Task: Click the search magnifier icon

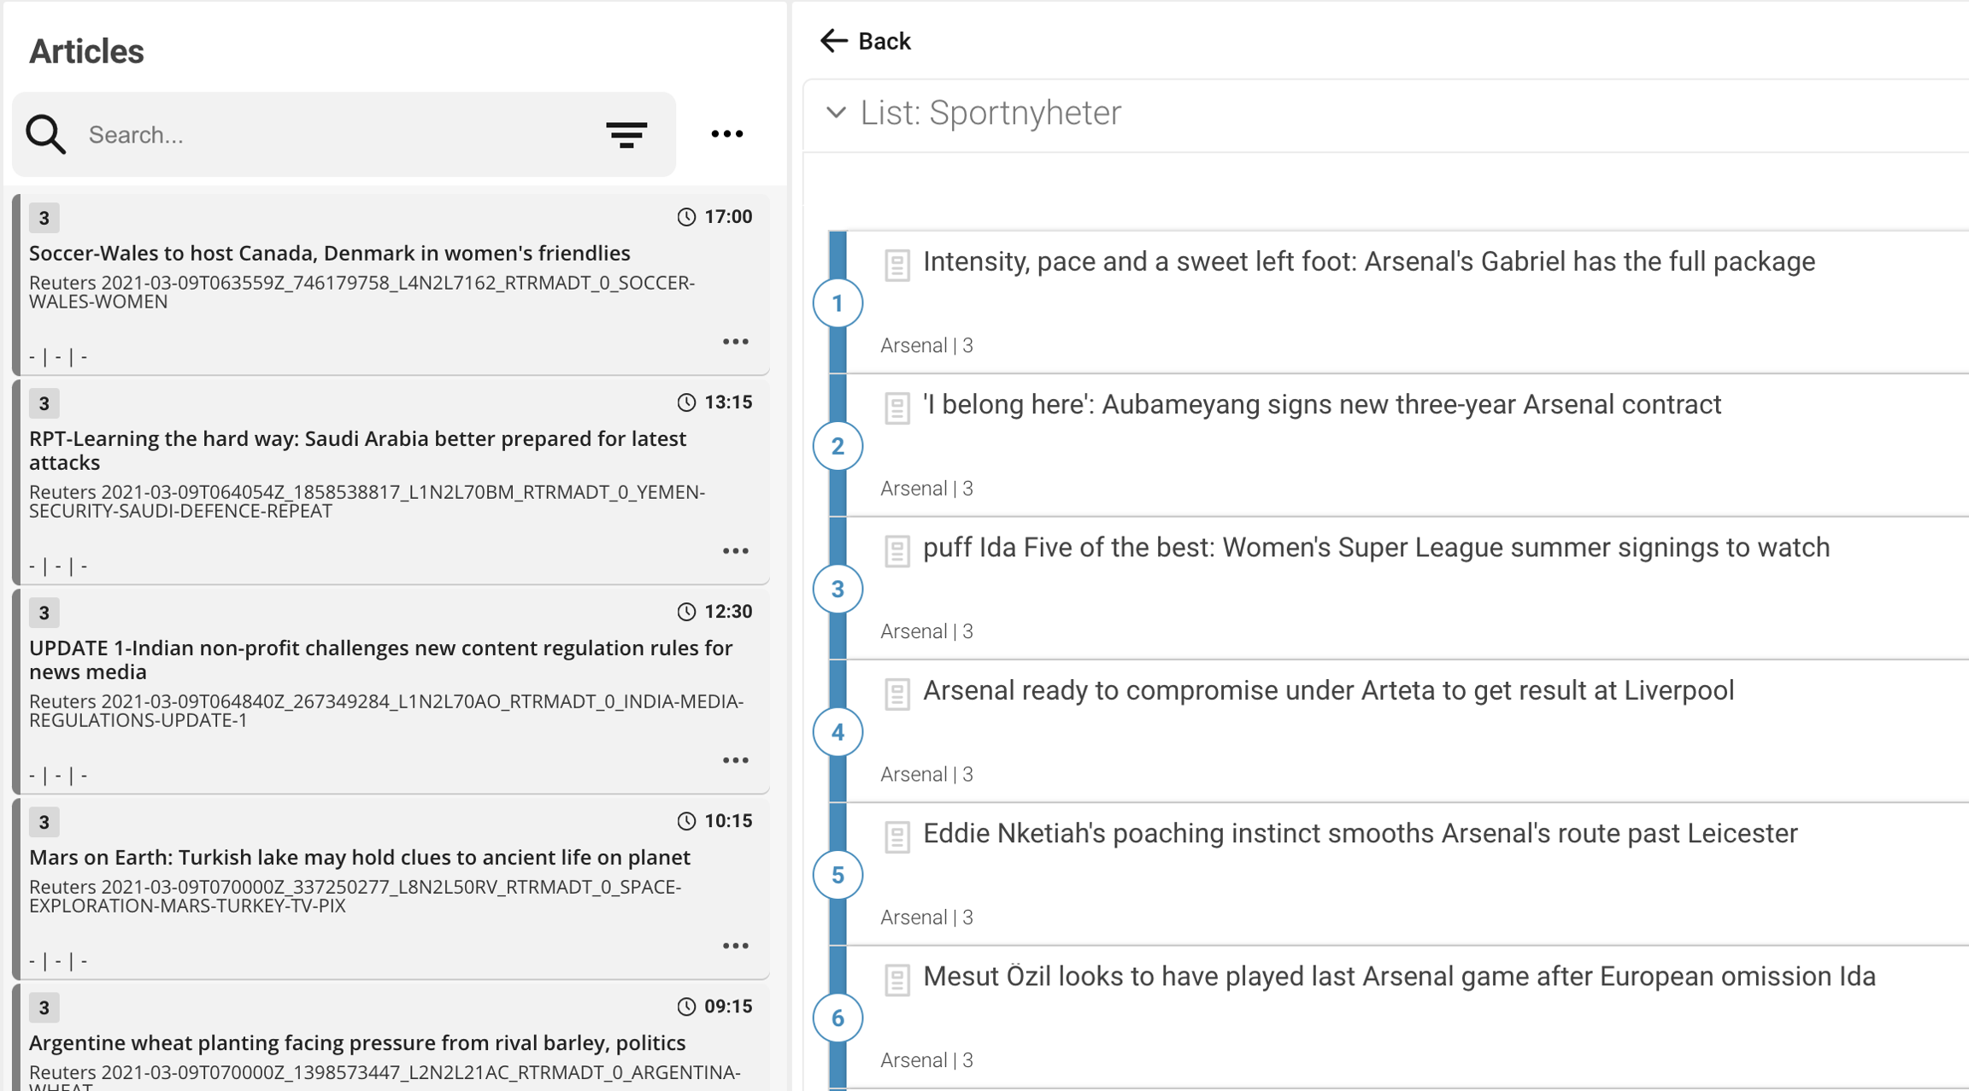Action: coord(45,134)
